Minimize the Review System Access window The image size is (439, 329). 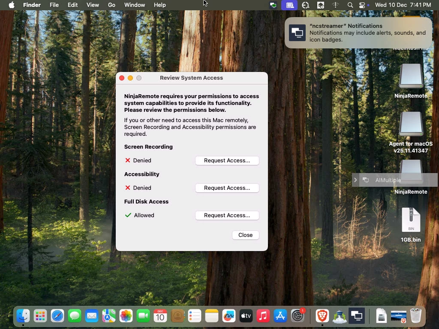[130, 78]
